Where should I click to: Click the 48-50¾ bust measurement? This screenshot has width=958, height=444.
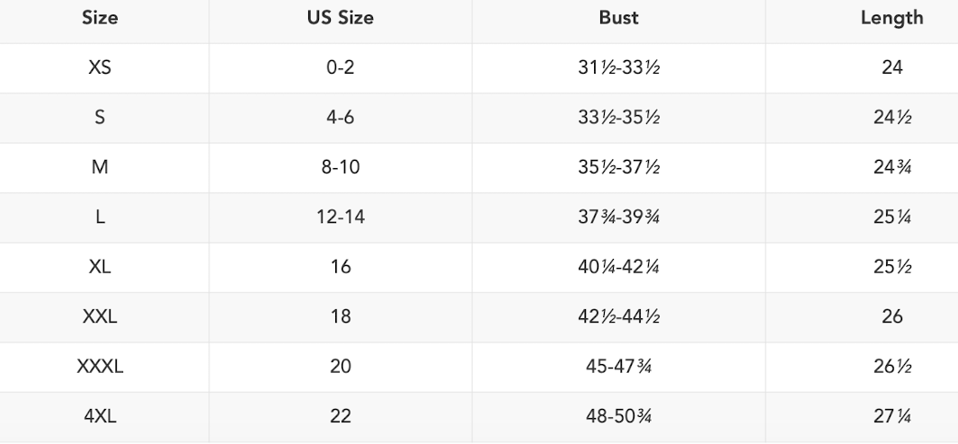coord(618,416)
